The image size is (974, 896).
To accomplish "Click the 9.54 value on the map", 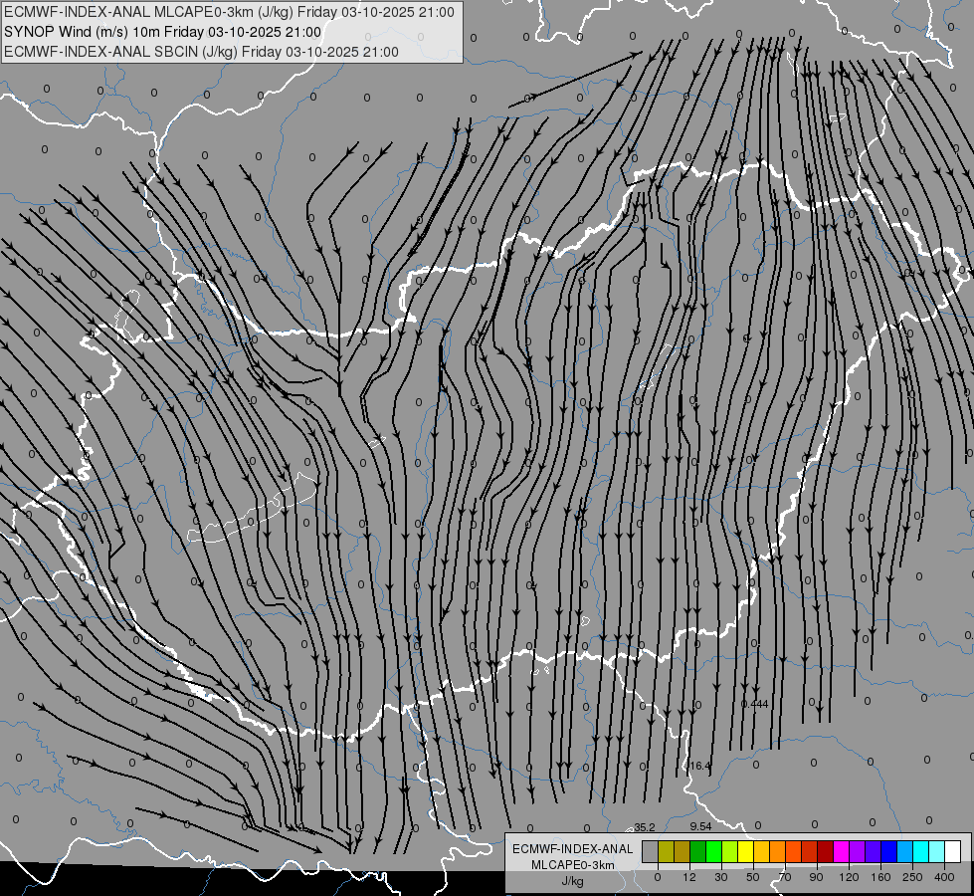I will click(700, 826).
